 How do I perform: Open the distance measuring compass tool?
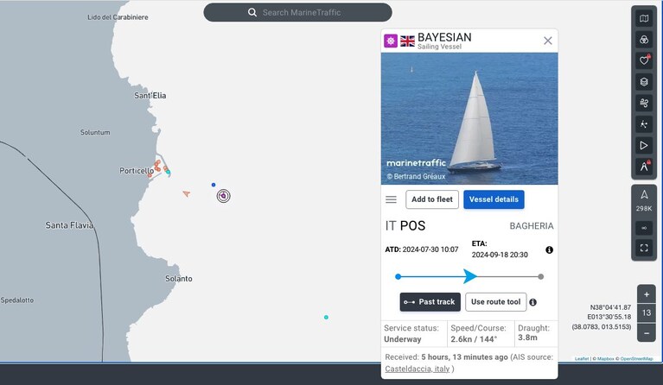(x=644, y=167)
